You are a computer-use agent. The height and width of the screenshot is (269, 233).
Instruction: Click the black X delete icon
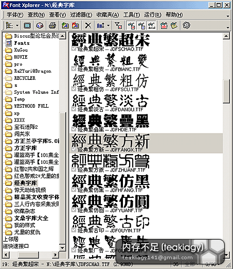pyautogui.click(x=88, y=26)
